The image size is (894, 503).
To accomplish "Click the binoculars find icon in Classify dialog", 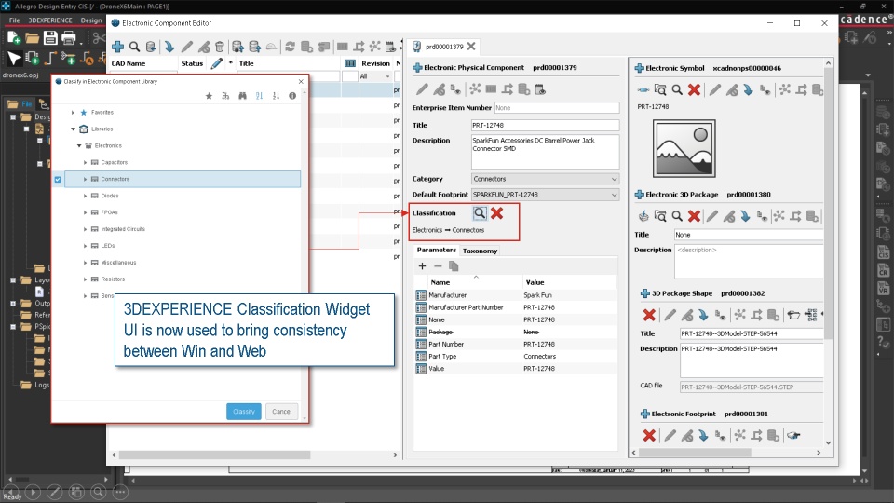I will 242,96.
